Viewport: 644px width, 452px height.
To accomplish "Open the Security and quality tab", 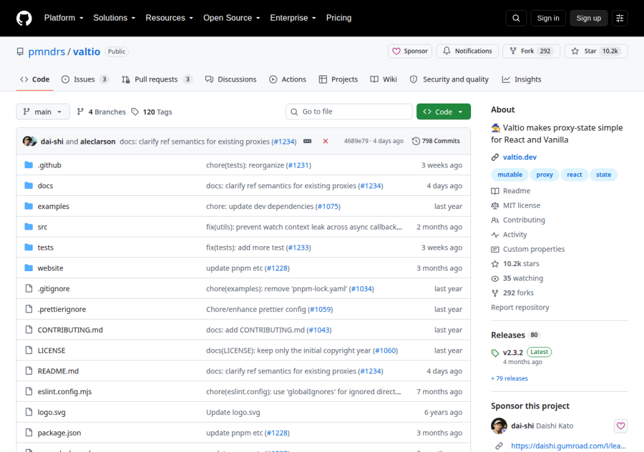I will click(449, 80).
